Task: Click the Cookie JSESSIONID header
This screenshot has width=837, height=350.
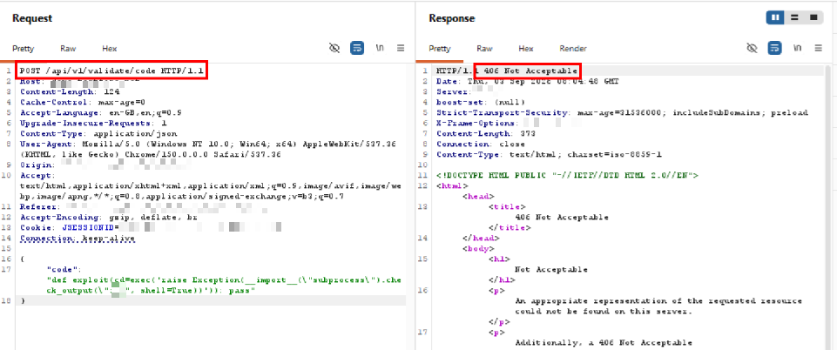Action: coord(151,228)
